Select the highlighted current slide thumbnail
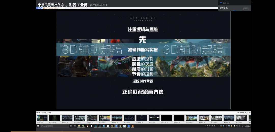 coord(117,118)
